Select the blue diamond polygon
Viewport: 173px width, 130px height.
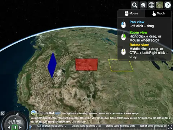52,65
